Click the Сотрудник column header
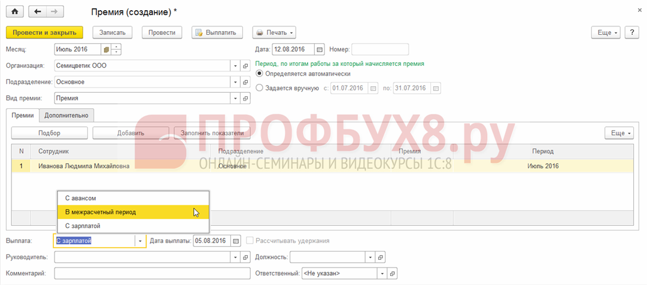The height and width of the screenshot is (285, 647). pos(121,151)
